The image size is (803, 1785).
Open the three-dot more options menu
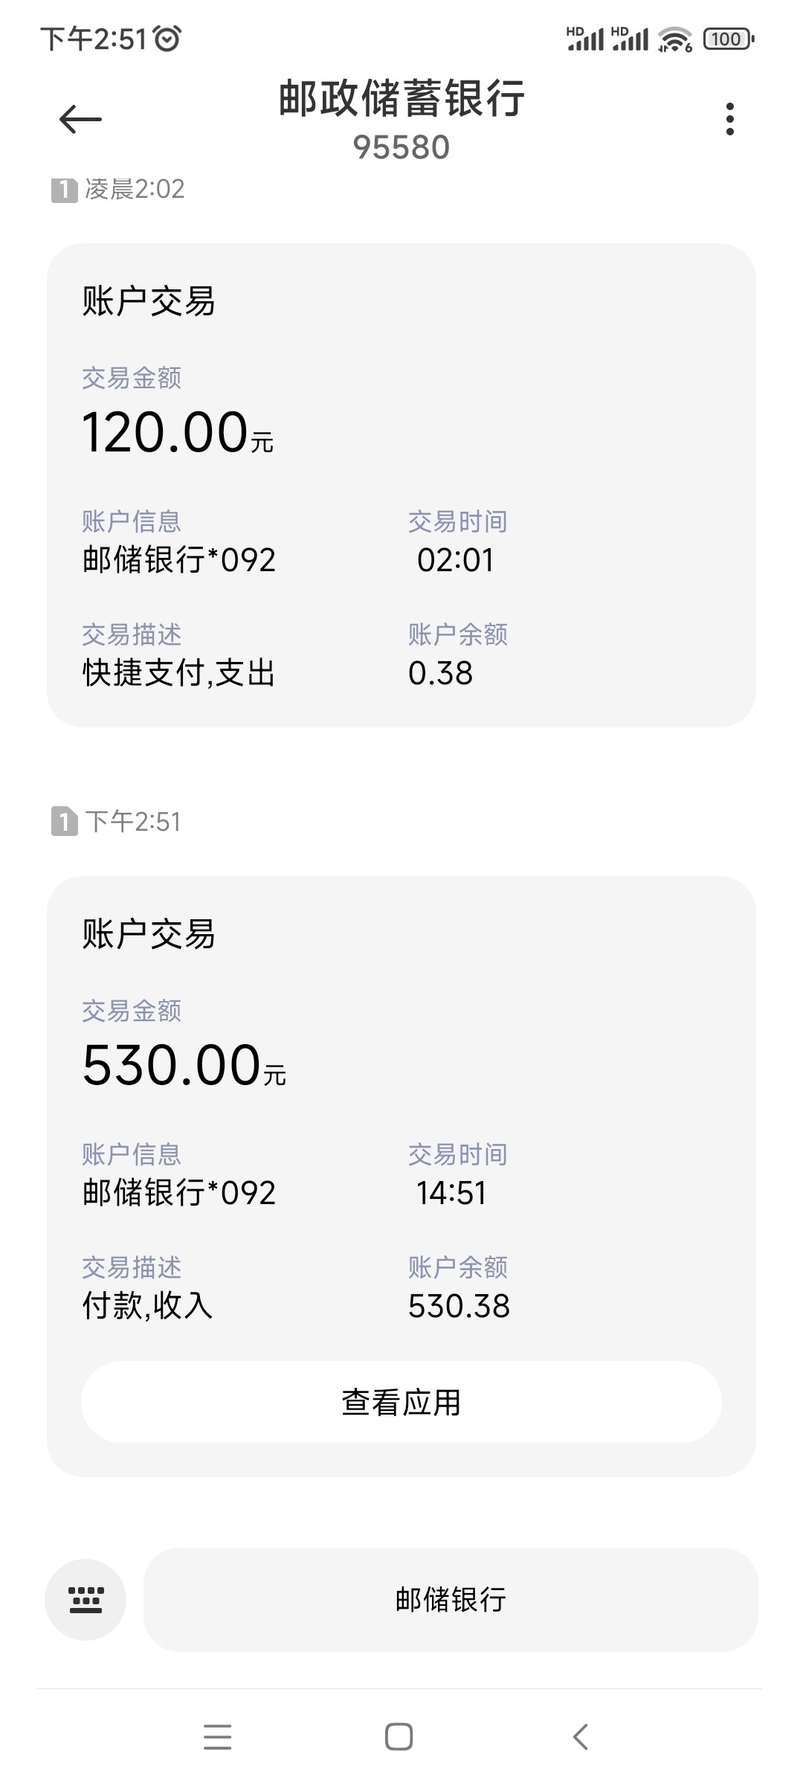(729, 119)
